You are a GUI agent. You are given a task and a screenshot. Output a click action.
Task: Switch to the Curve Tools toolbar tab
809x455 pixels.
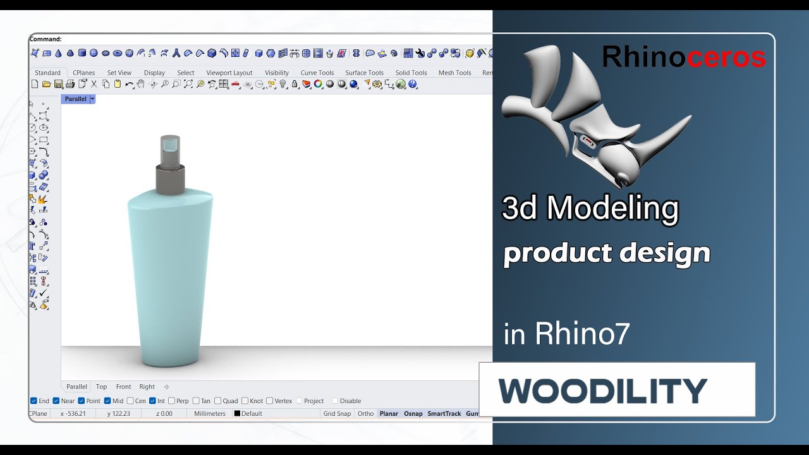click(x=317, y=73)
